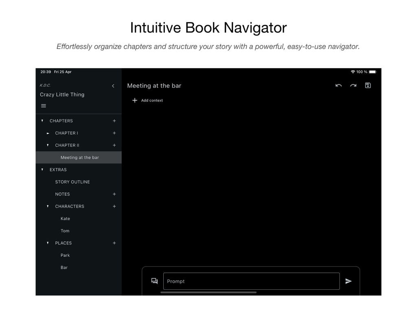
Task: Add a new place with the plus icon
Action: (114, 243)
